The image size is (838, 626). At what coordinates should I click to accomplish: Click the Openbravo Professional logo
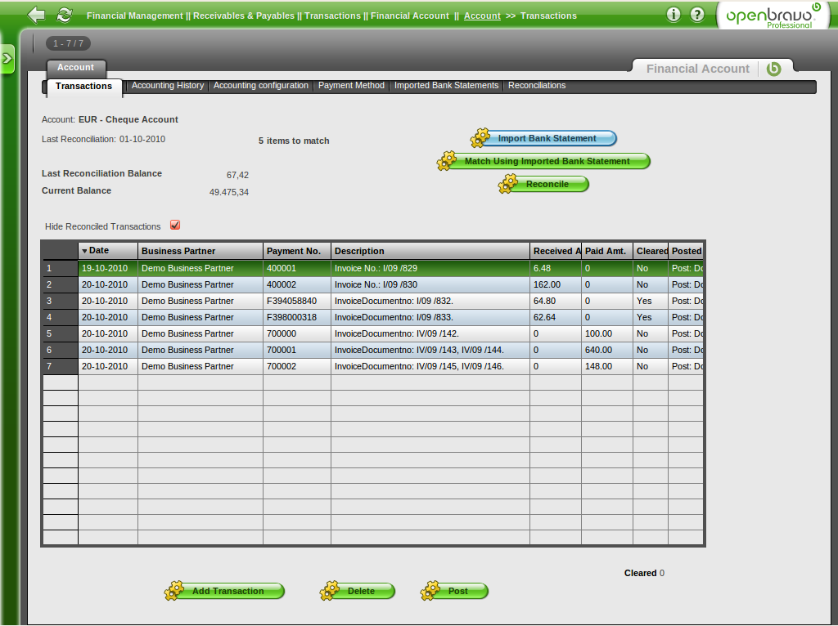click(x=772, y=16)
